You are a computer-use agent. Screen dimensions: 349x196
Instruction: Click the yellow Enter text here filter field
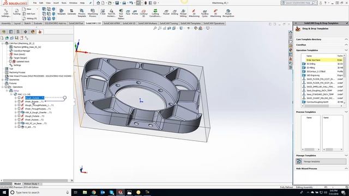point(321,60)
